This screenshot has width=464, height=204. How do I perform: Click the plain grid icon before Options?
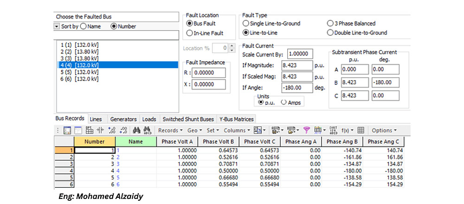click(361, 130)
